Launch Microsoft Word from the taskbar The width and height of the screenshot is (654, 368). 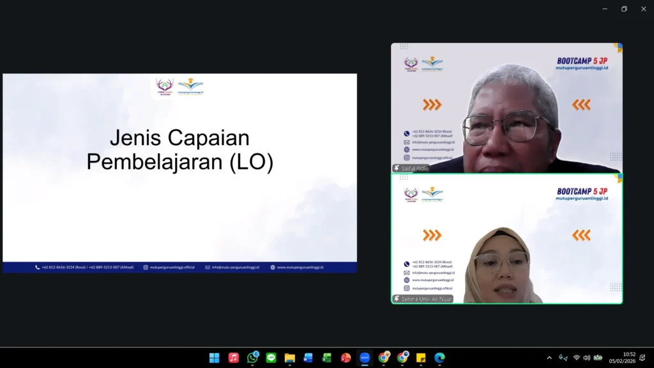(308, 358)
